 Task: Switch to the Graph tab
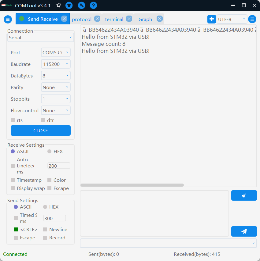tap(145, 19)
